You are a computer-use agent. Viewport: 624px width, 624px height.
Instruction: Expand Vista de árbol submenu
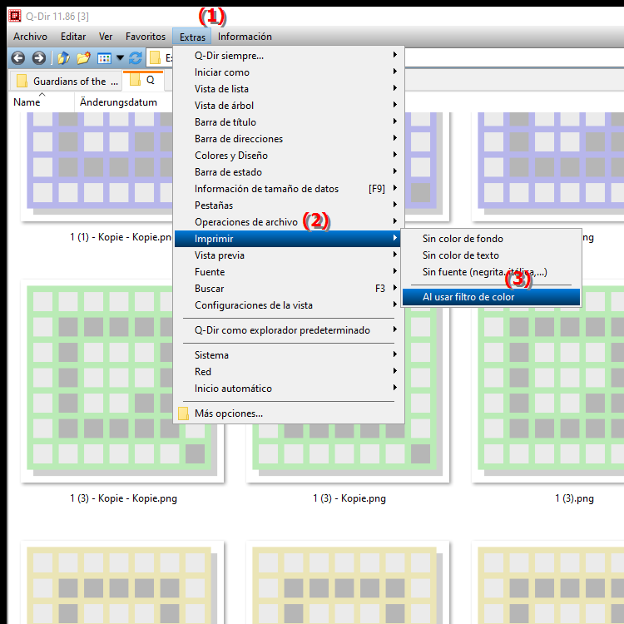290,106
